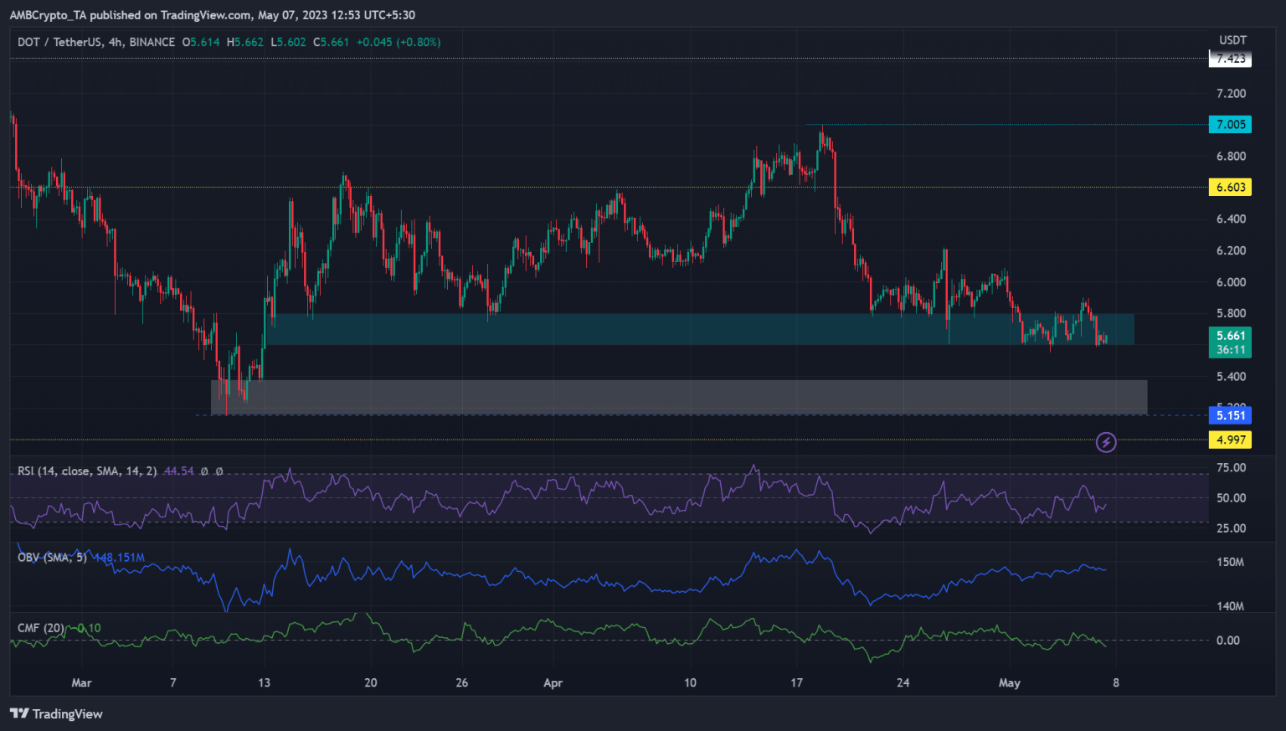Click the TradingView logo at bottom left
The width and height of the screenshot is (1286, 731).
56,713
